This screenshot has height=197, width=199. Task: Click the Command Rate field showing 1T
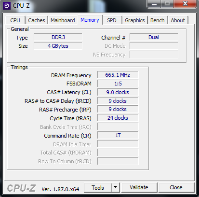(118, 135)
